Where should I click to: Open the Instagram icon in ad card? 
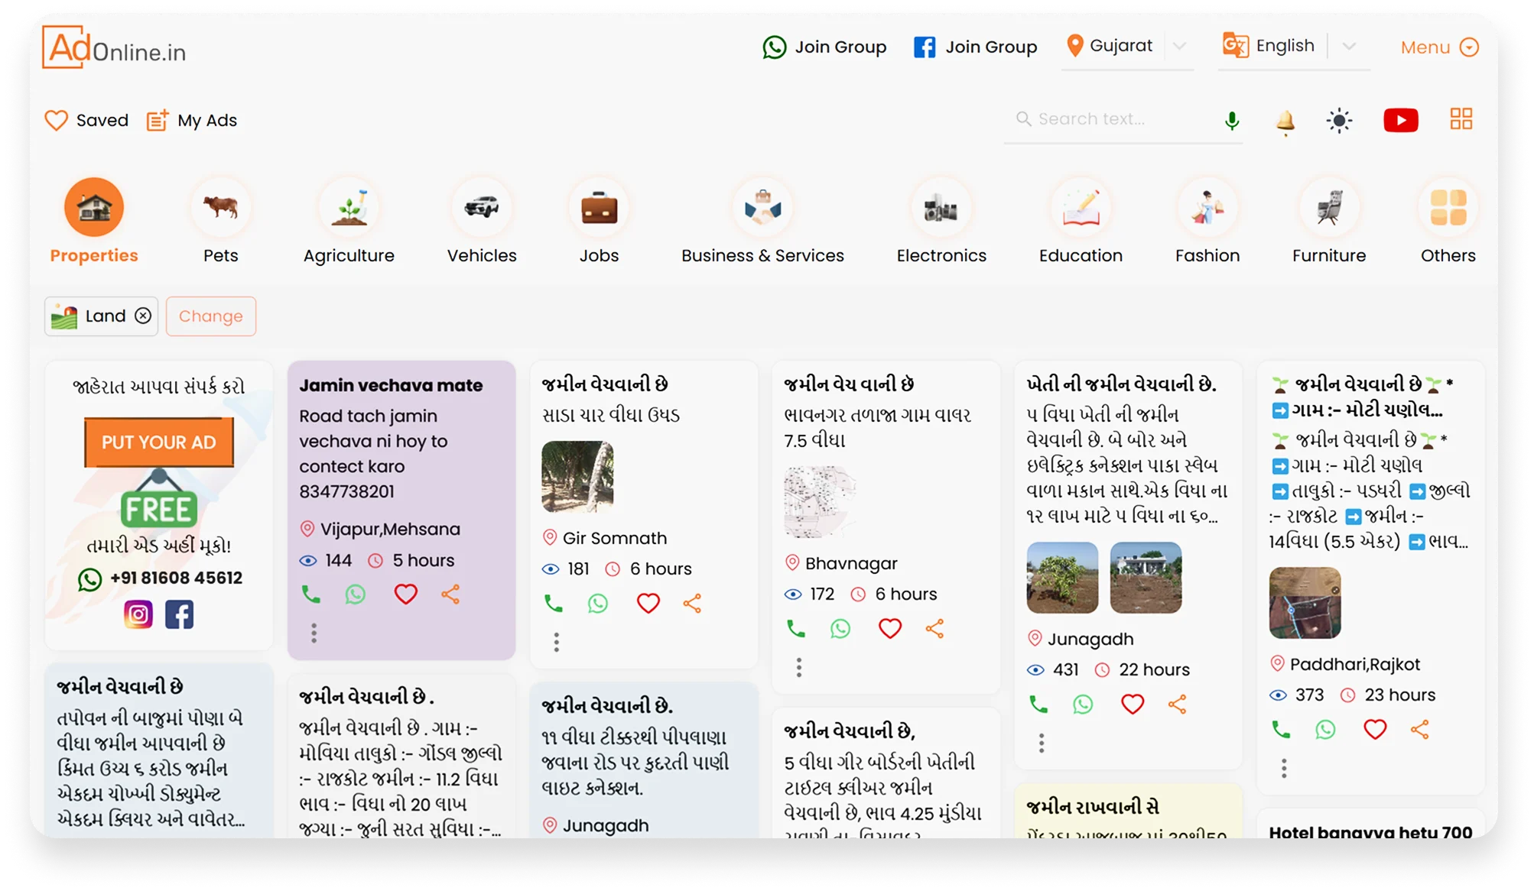click(x=138, y=614)
